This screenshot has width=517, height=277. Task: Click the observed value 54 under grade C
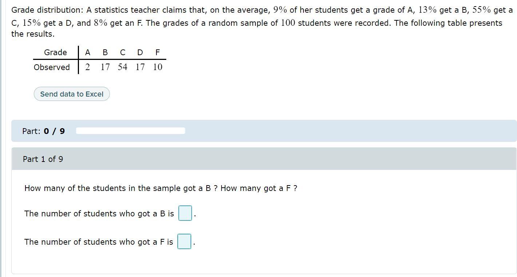pos(122,67)
